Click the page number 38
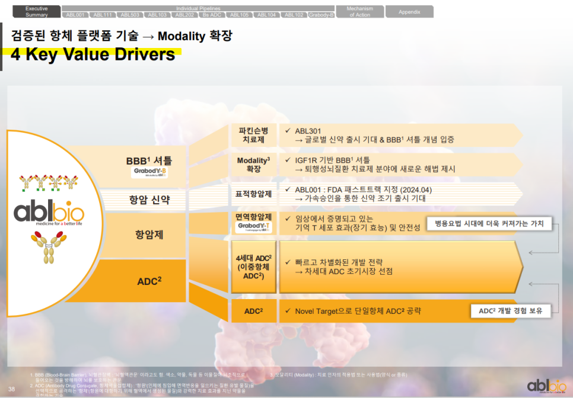 pyautogui.click(x=11, y=389)
